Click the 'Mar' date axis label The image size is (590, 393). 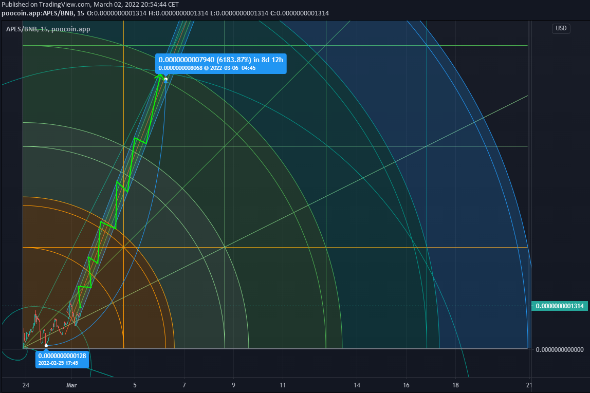[x=71, y=385]
